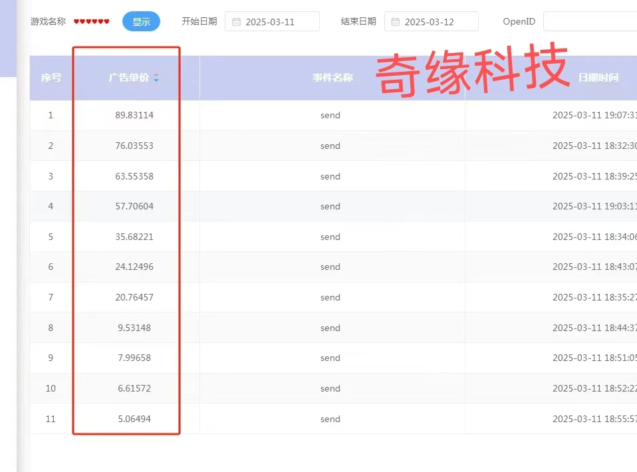Click the 游戏名称 label
Screen dimensions: 637x472
click(48, 21)
